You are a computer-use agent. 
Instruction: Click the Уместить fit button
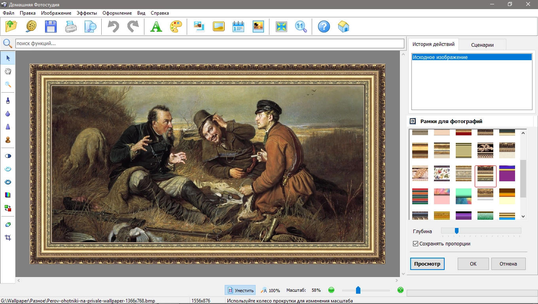pos(240,290)
